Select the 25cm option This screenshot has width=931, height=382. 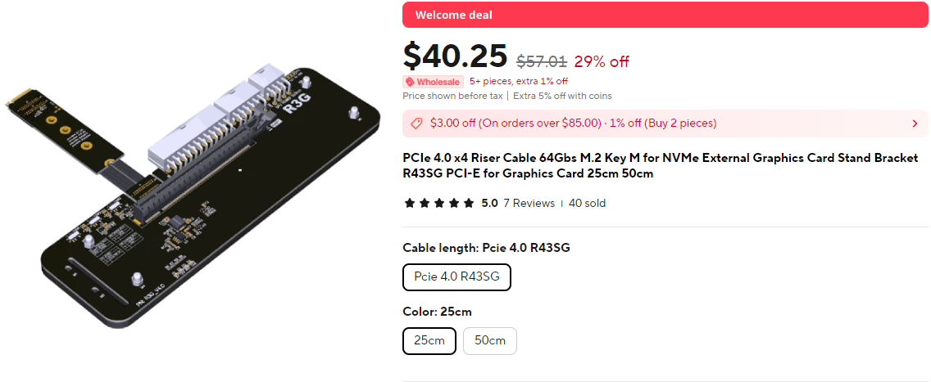(x=429, y=340)
